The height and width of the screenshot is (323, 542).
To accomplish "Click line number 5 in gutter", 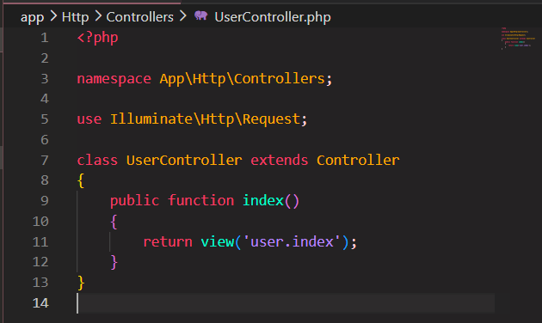I will [44, 119].
